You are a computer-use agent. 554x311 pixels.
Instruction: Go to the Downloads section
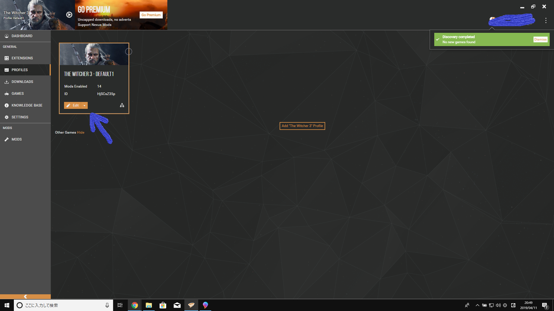click(x=25, y=82)
